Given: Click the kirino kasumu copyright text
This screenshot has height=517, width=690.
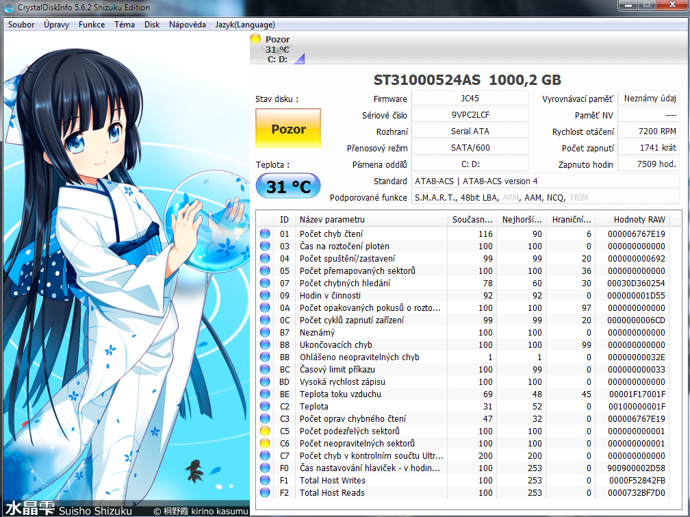Looking at the screenshot, I should click(x=201, y=511).
